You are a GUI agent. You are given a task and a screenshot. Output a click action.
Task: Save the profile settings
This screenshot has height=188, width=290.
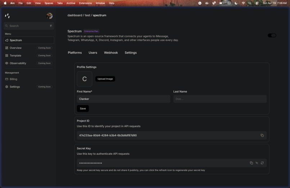pos(83,109)
